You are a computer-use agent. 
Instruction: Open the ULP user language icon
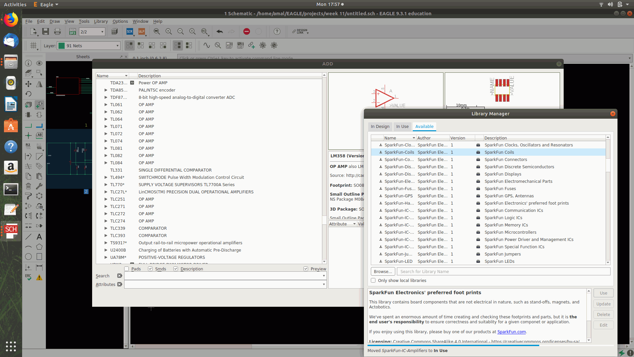[141, 31]
